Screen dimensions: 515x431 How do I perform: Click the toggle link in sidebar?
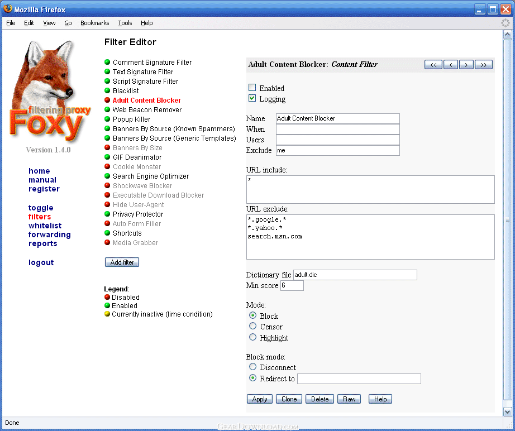click(41, 208)
